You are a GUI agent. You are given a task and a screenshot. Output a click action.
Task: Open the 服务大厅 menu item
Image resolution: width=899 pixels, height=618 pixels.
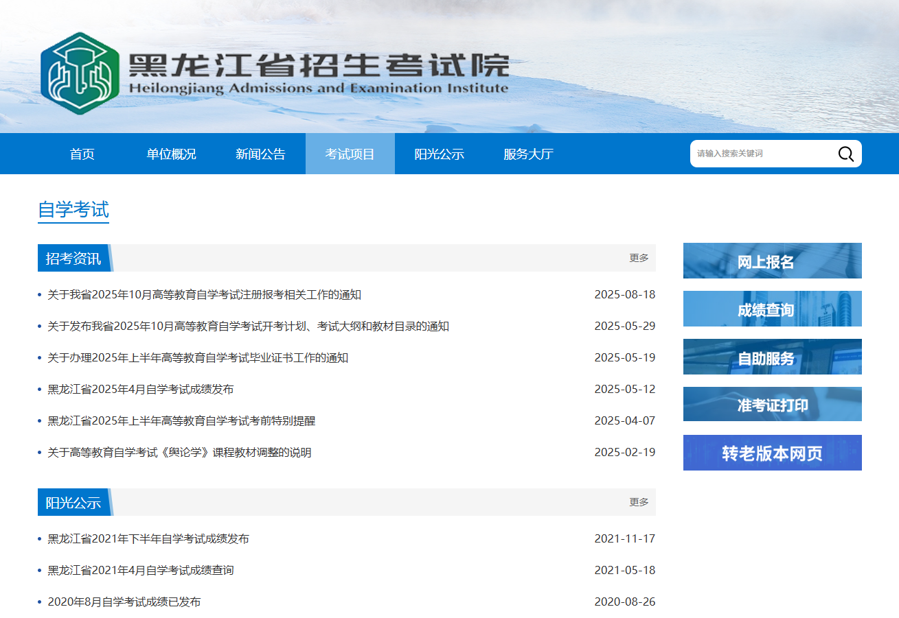coord(529,154)
